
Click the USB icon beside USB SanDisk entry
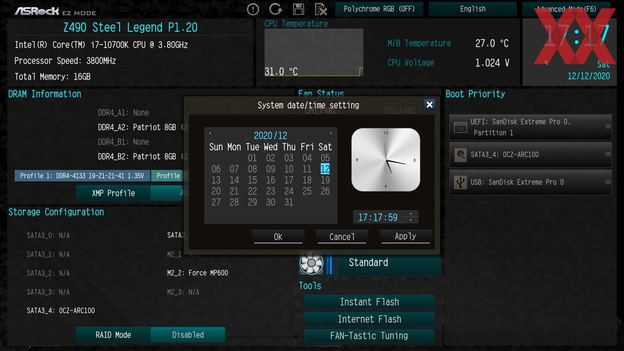(x=460, y=182)
